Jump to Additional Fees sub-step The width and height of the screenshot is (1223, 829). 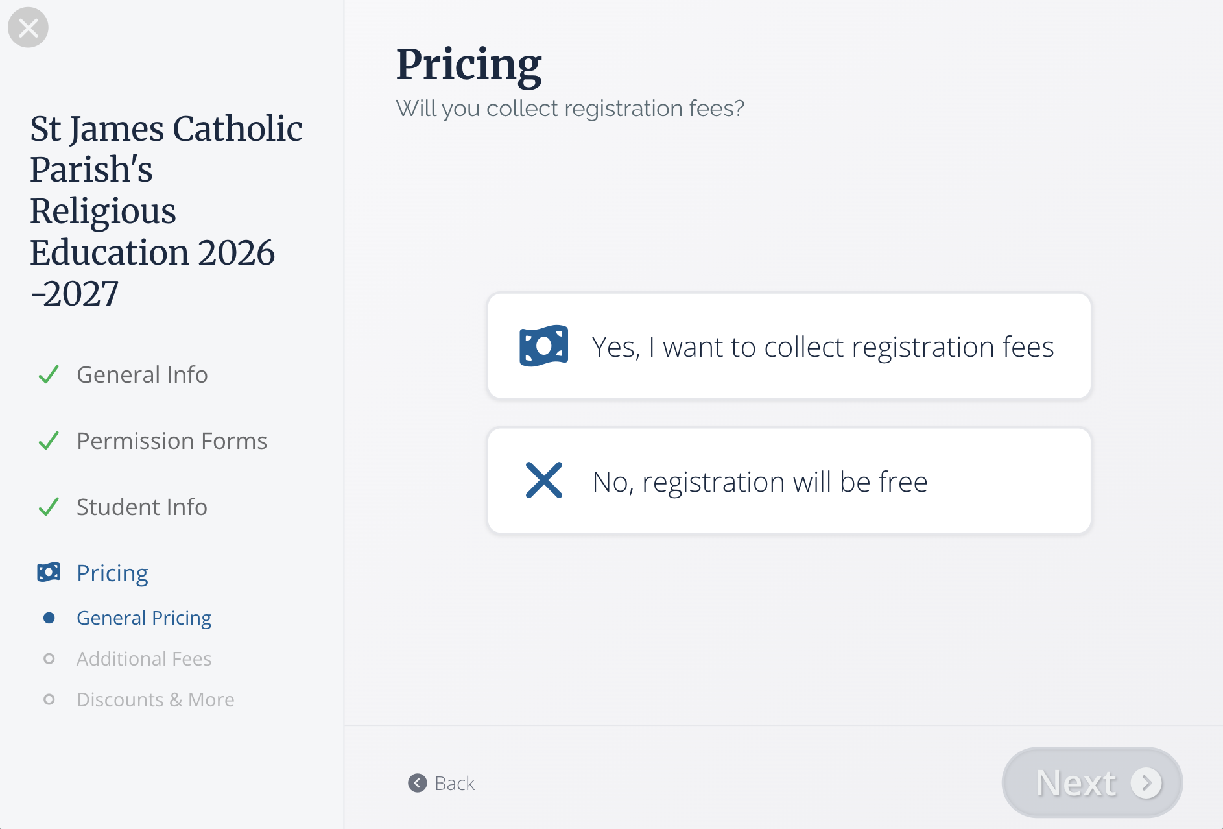[144, 659]
